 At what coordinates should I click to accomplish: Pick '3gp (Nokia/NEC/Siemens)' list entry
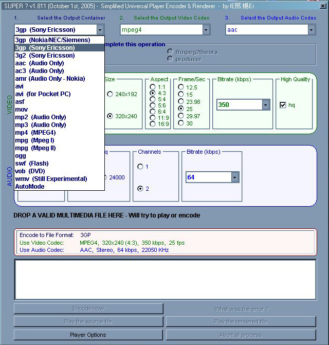pos(52,40)
